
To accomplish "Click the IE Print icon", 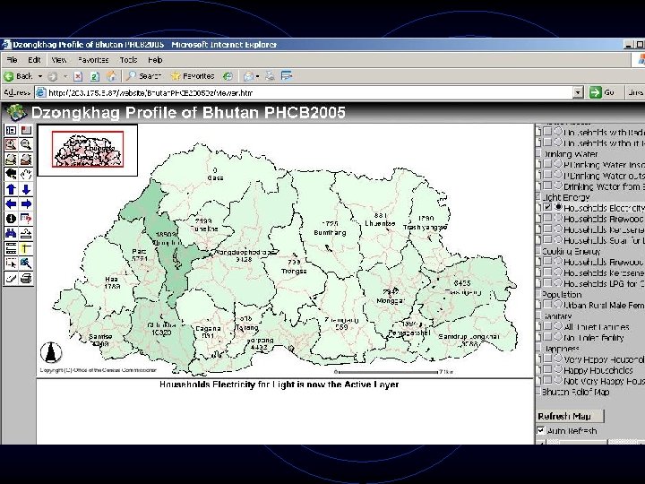I will click(270, 76).
